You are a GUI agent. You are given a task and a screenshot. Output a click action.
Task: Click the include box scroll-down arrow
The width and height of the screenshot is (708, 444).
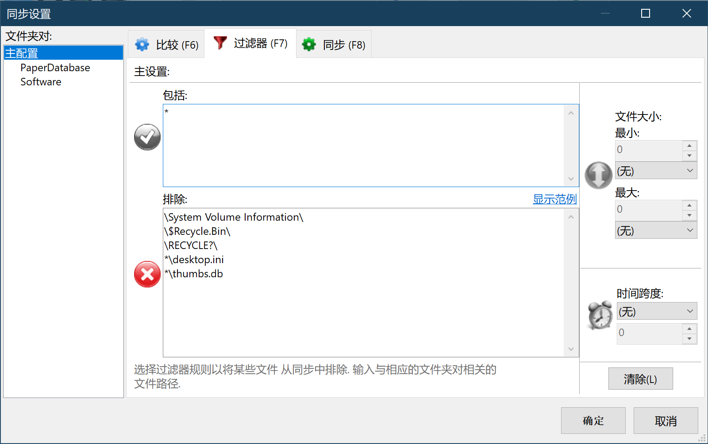(571, 179)
